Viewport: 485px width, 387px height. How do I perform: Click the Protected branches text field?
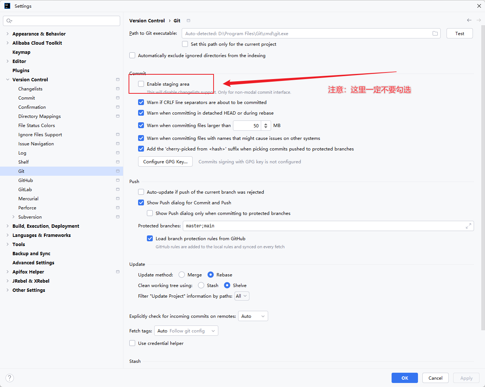click(x=322, y=226)
